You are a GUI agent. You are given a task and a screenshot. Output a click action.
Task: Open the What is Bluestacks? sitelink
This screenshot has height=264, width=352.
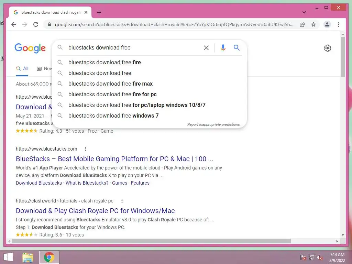tap(87, 183)
